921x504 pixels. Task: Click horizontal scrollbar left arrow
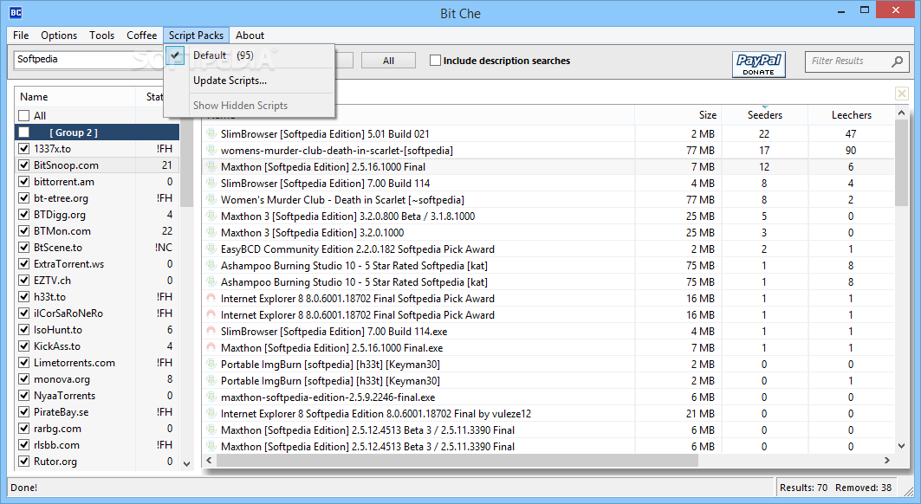209,461
